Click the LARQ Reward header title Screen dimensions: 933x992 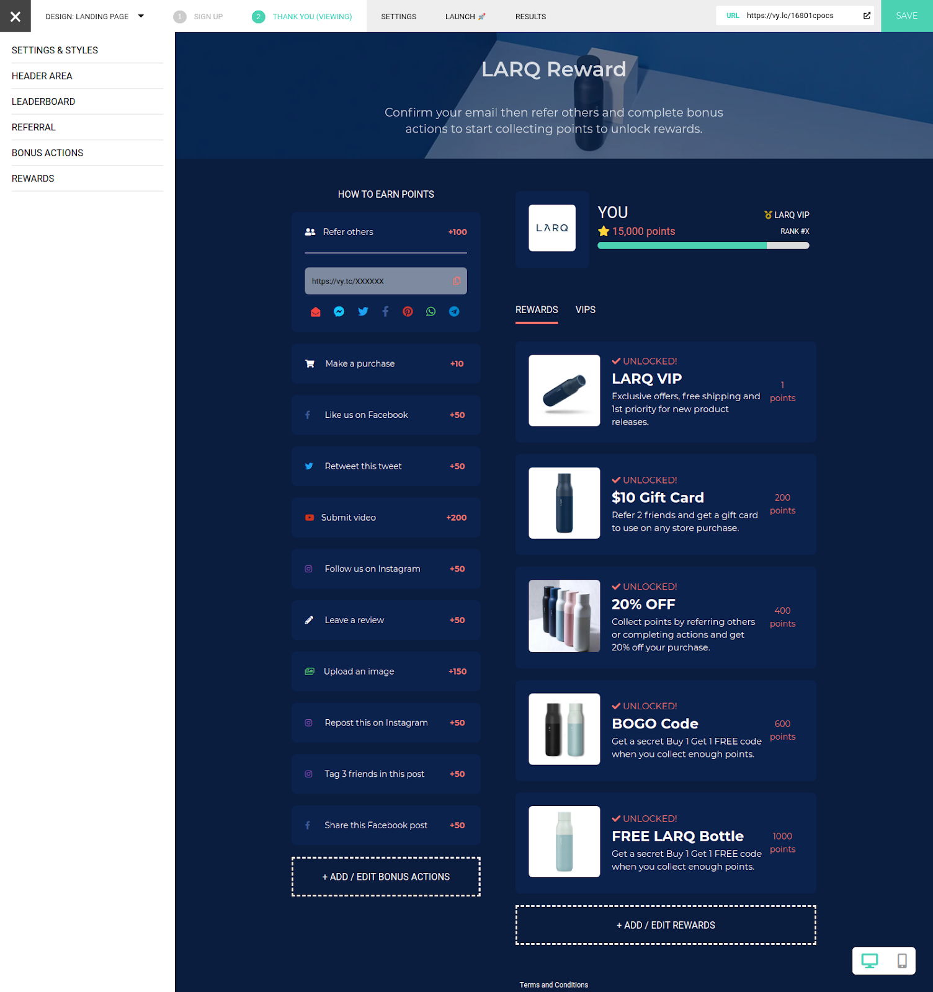554,69
